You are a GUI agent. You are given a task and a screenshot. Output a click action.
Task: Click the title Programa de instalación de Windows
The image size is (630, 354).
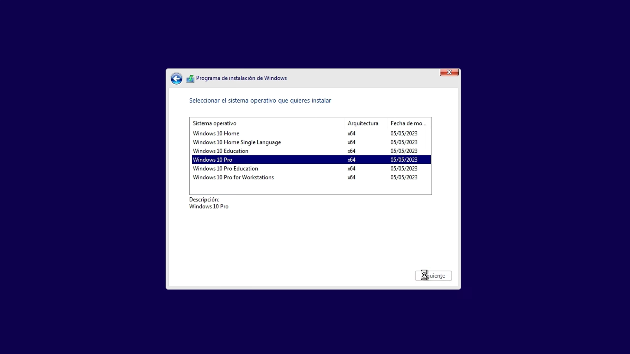tap(241, 78)
